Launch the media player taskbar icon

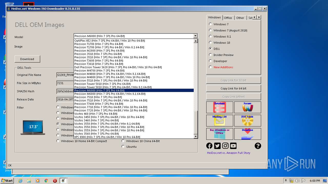click(x=38, y=181)
